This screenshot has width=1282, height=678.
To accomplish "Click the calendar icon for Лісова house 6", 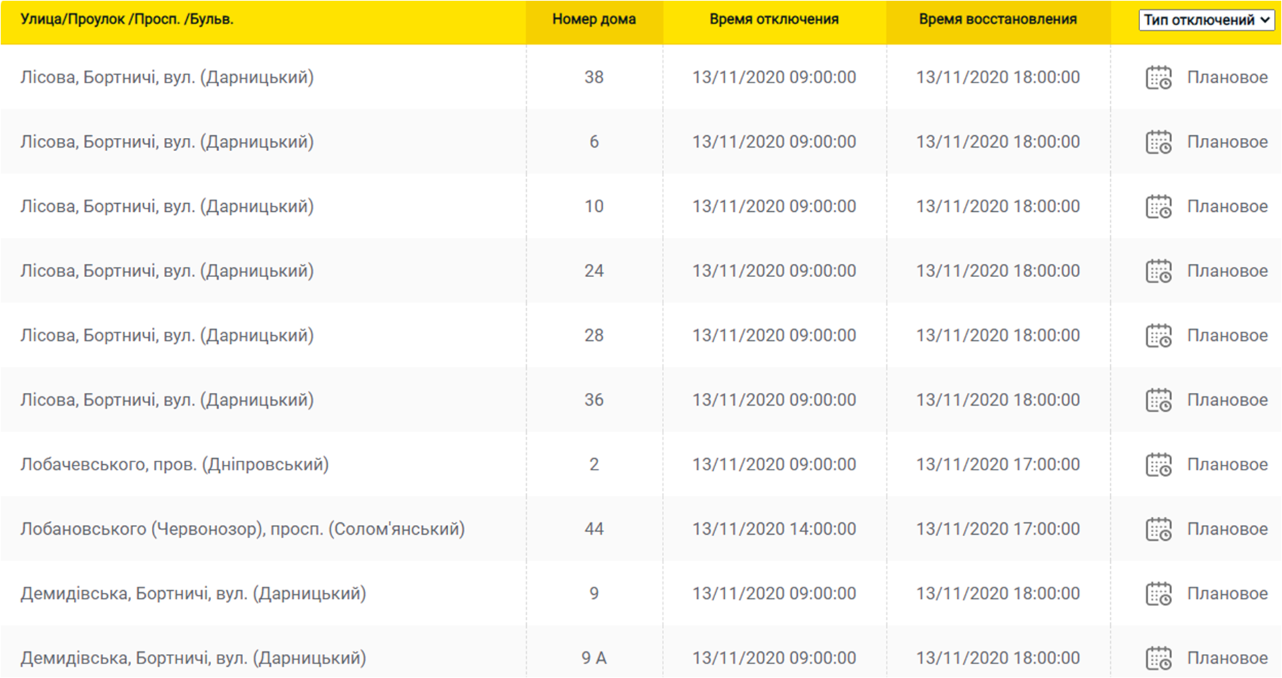I will pyautogui.click(x=1158, y=143).
